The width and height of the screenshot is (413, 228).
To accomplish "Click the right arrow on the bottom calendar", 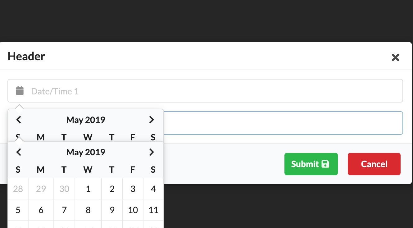I will (152, 152).
